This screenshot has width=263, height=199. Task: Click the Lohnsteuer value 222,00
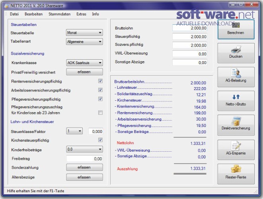pyautogui.click(x=200, y=89)
